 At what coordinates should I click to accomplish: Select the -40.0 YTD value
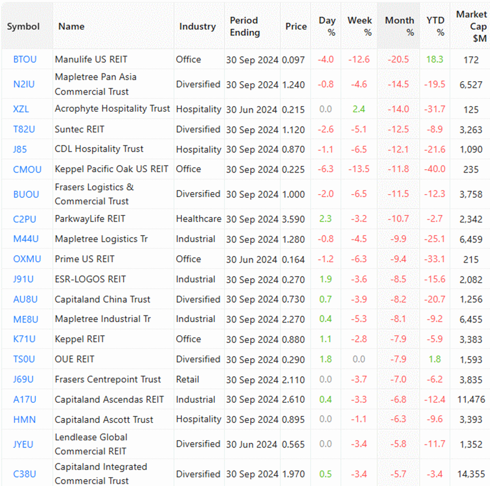click(435, 169)
